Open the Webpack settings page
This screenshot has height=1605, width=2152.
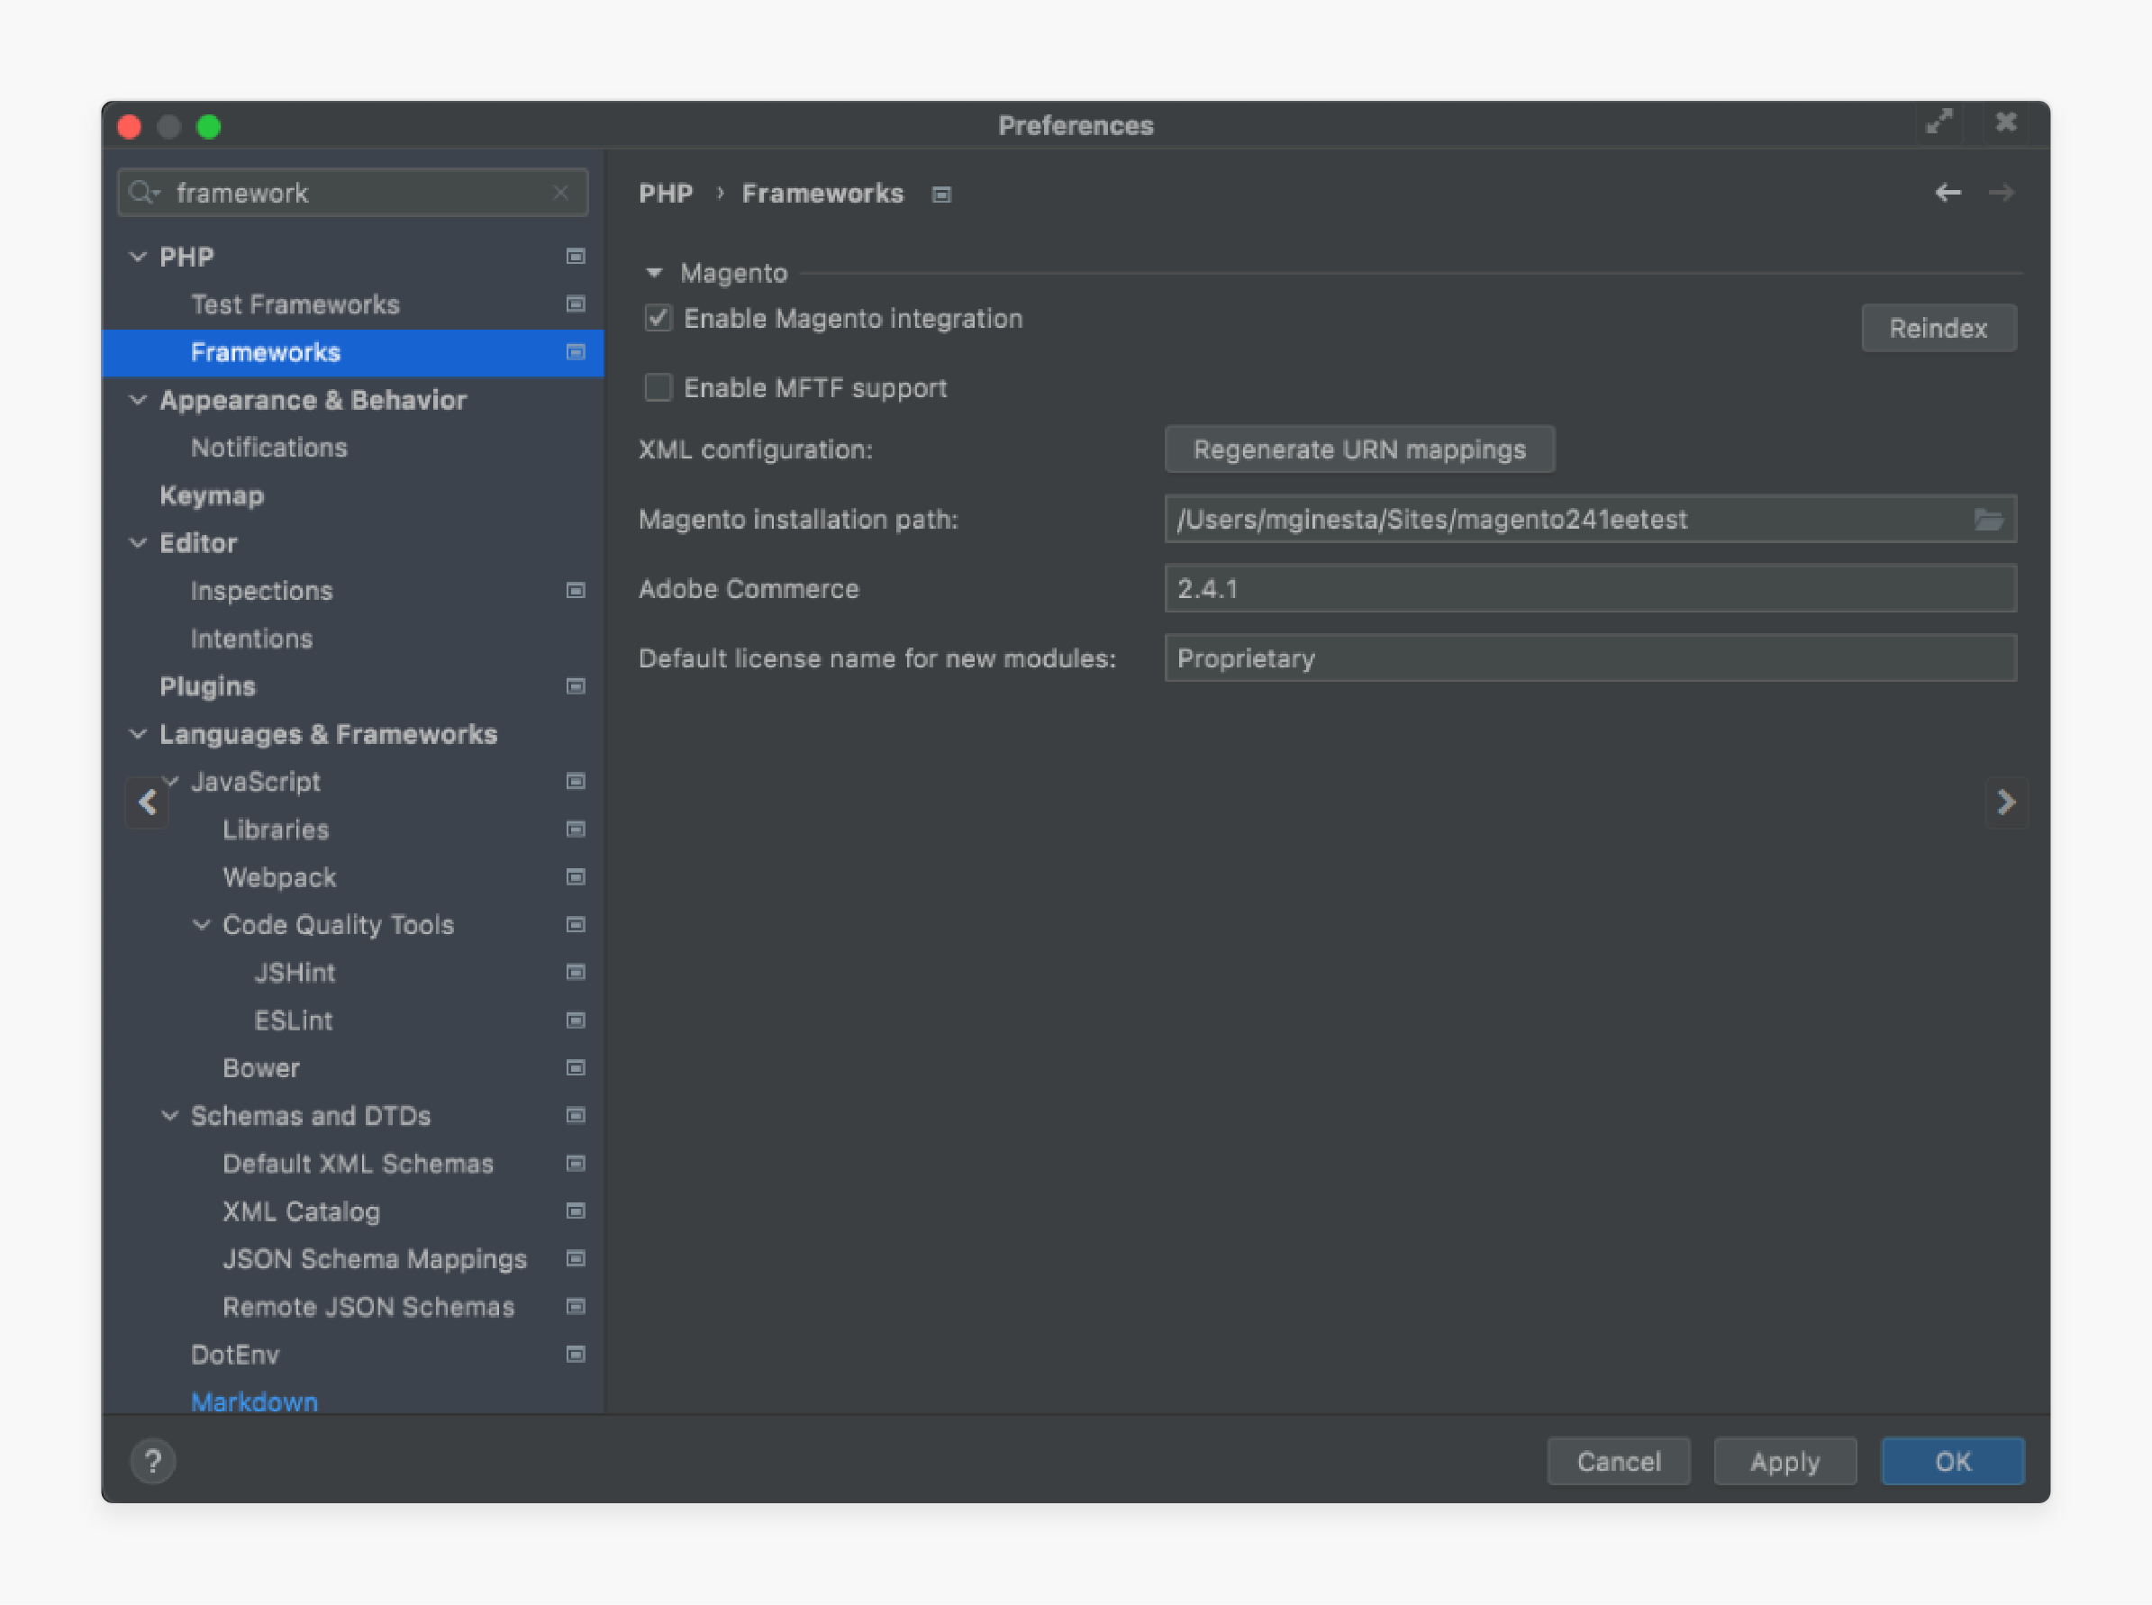(279, 876)
